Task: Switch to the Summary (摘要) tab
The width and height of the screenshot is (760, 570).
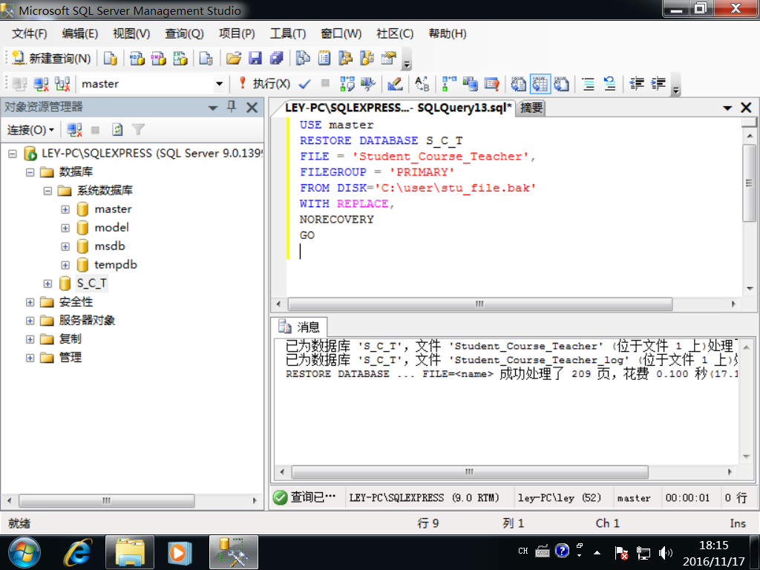Action: pos(531,108)
